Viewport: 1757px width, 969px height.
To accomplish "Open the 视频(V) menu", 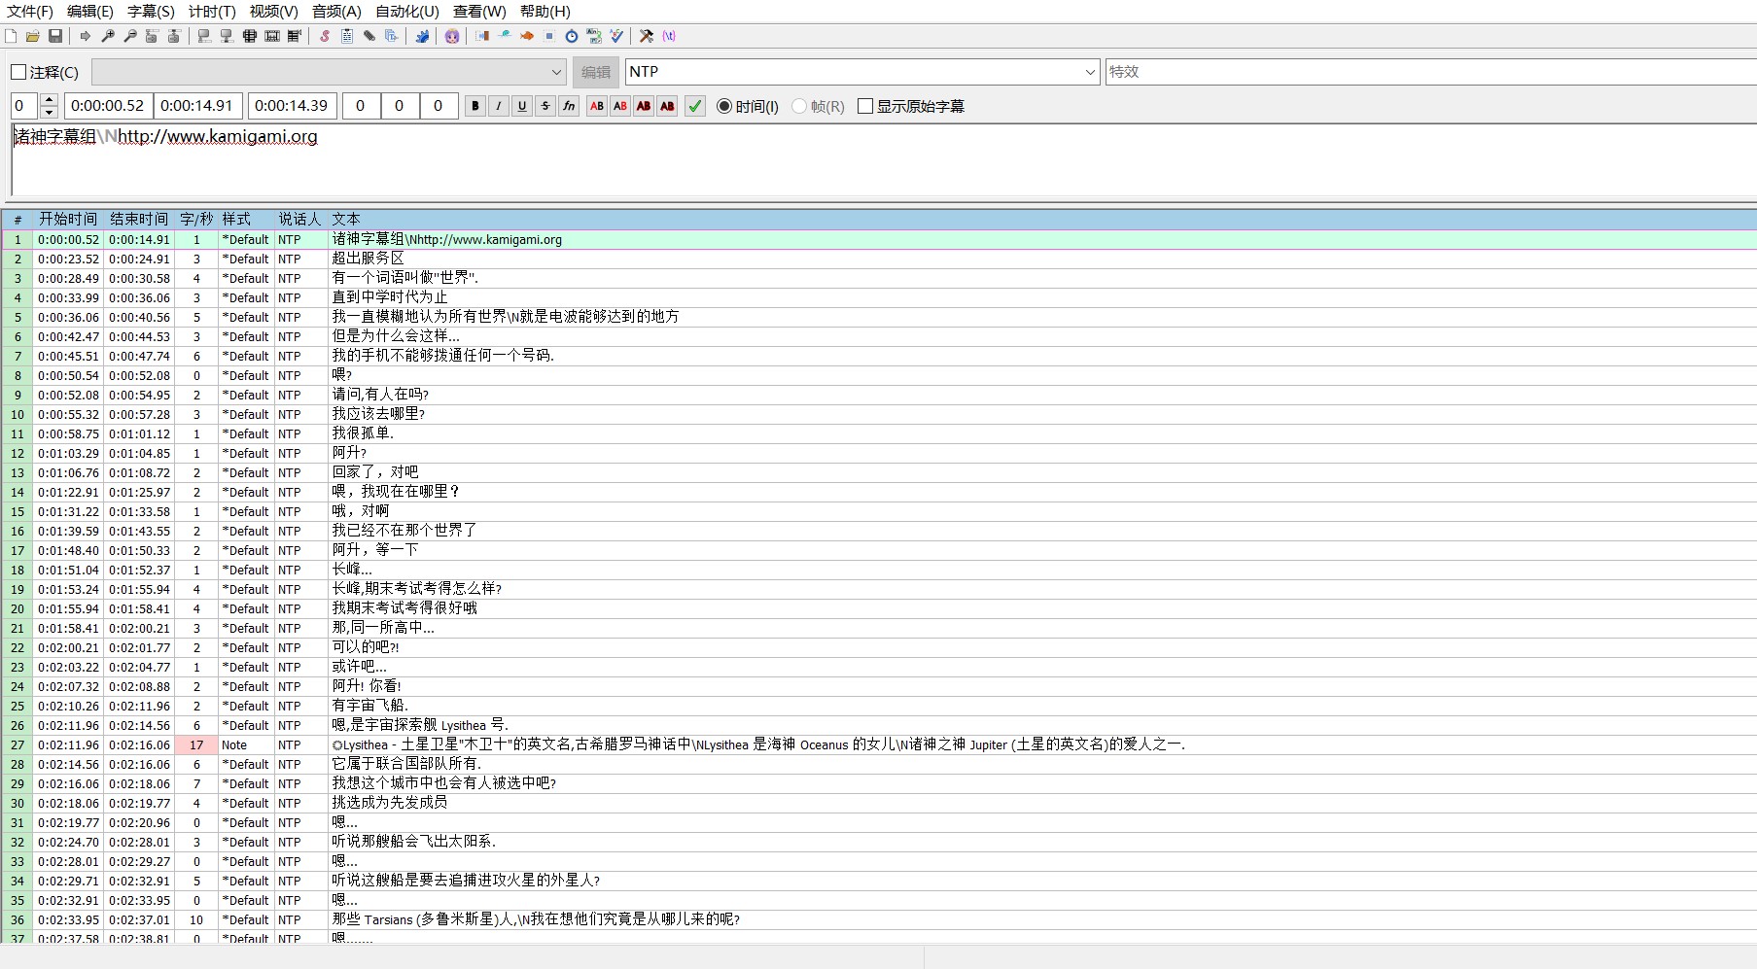I will pos(273,12).
